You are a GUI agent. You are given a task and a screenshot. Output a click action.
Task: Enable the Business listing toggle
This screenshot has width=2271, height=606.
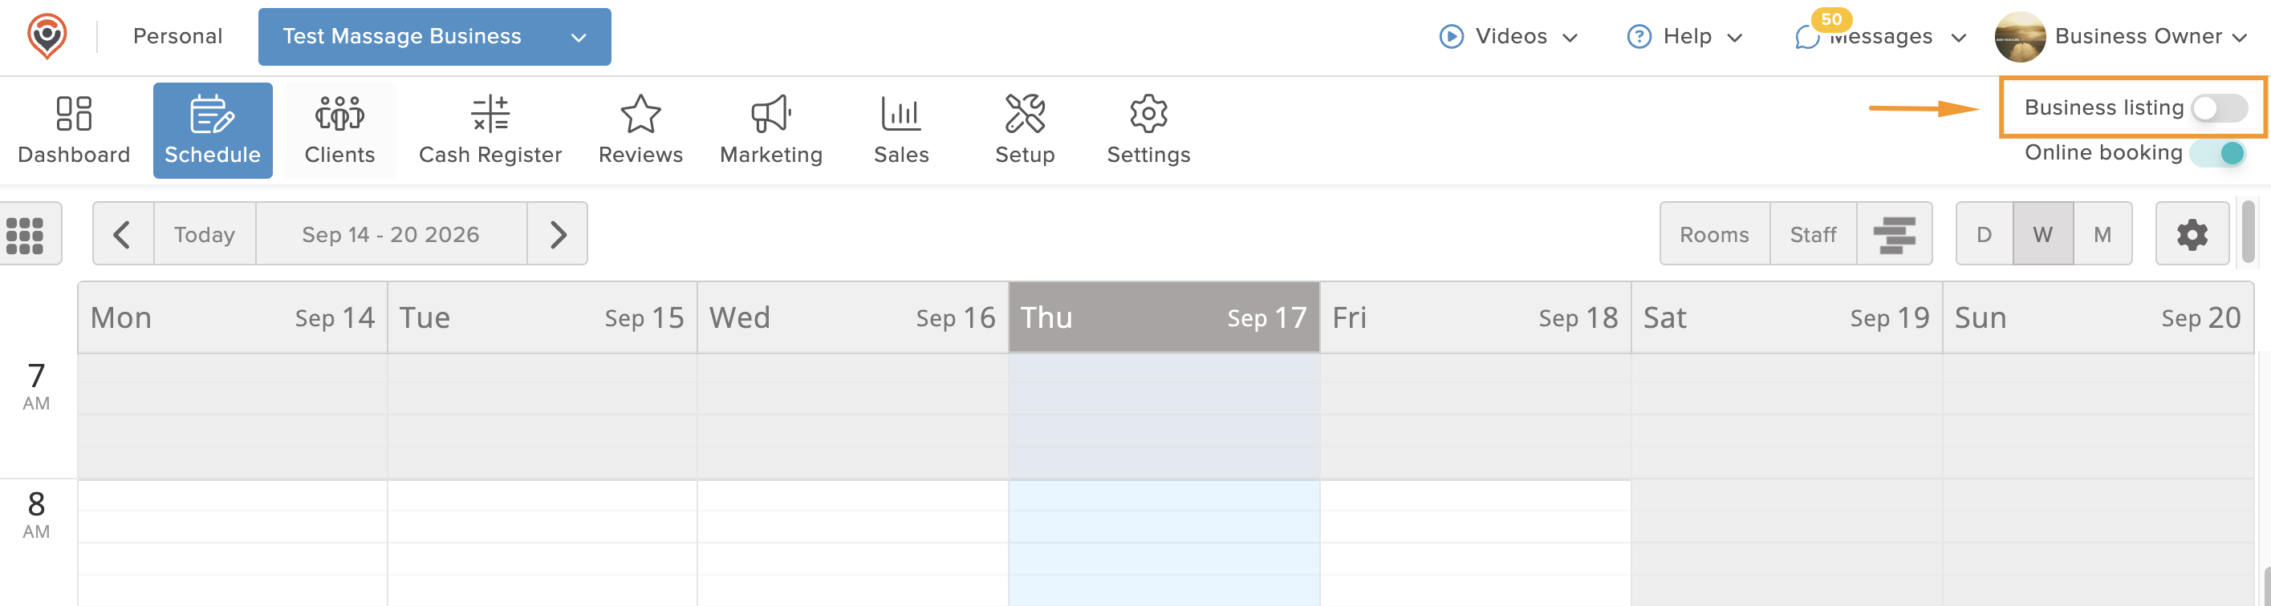pos(2219,108)
